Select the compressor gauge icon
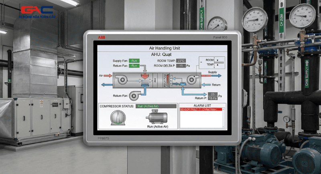This screenshot has height=174, width=321. pyautogui.click(x=118, y=119)
